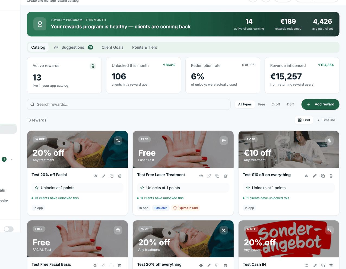The image size is (346, 269).
Task: Click the Add reward button
Action: (320, 104)
